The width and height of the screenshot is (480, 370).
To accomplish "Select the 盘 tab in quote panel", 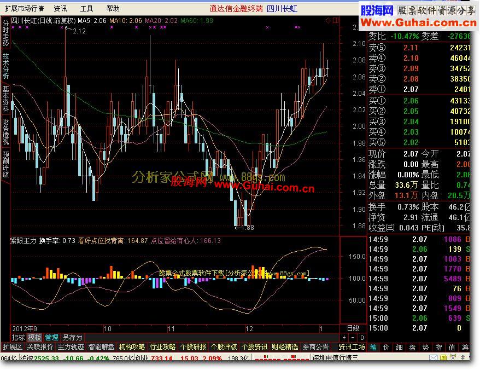I will point(413,348).
